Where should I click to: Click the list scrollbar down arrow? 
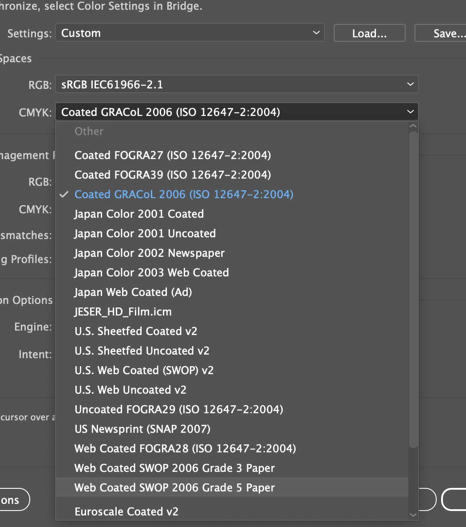413,515
